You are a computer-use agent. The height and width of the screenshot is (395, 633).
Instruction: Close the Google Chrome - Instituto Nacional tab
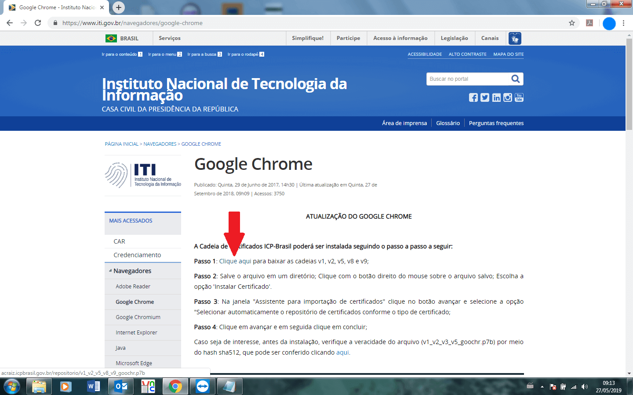[102, 7]
